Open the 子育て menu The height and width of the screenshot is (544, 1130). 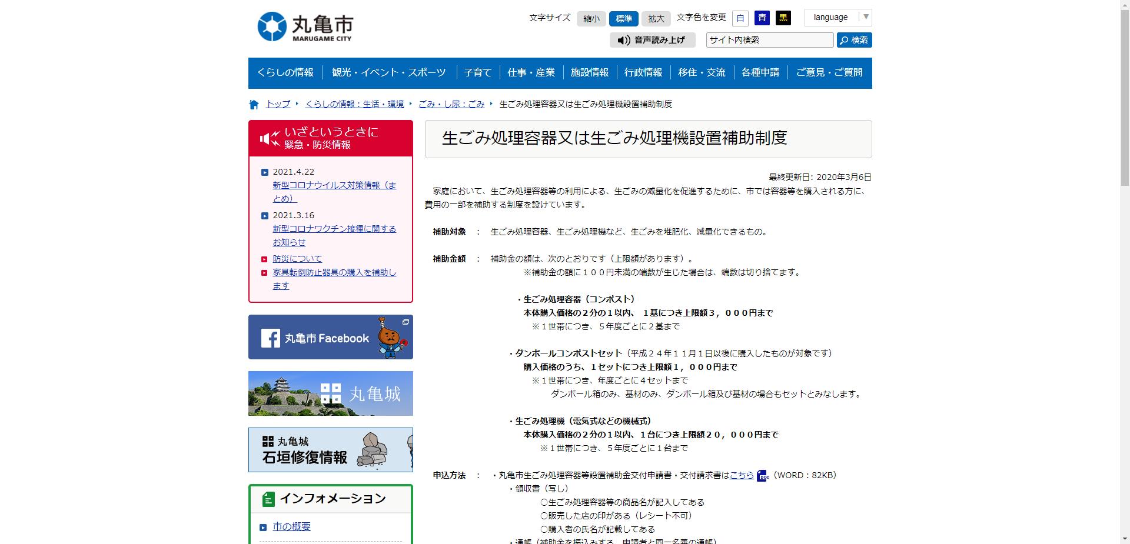pos(478,72)
